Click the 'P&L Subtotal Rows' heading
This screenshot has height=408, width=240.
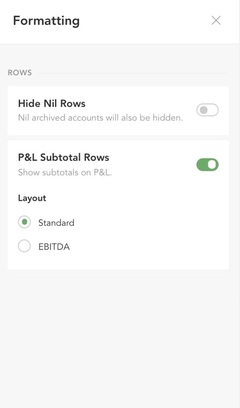[64, 157]
